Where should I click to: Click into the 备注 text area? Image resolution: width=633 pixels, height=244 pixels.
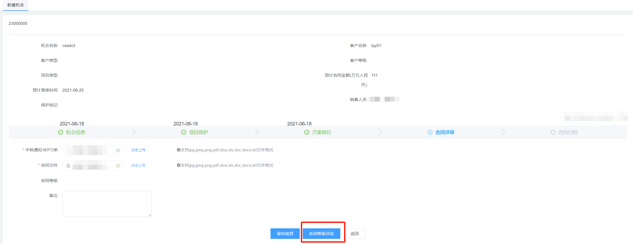pos(107,204)
